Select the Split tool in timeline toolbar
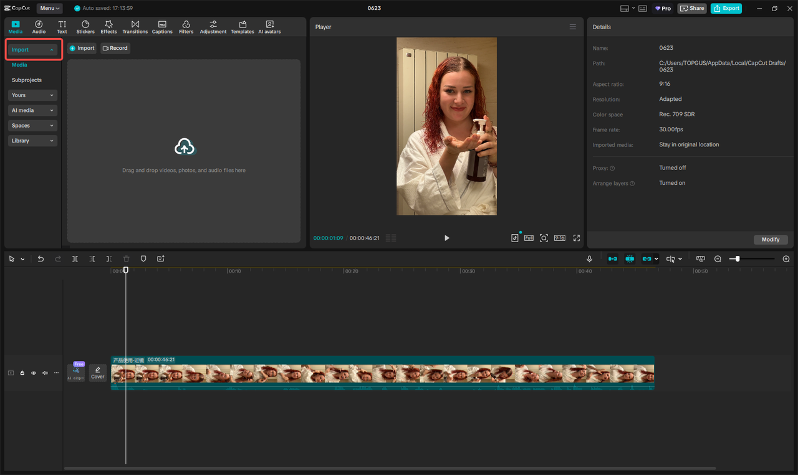Image resolution: width=798 pixels, height=475 pixels. pos(75,258)
